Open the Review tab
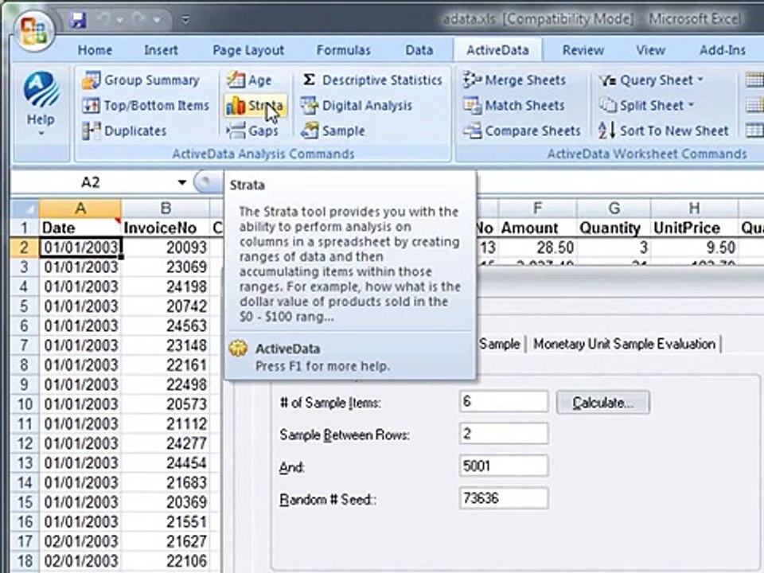Viewport: 764px width, 573px height. [x=583, y=49]
